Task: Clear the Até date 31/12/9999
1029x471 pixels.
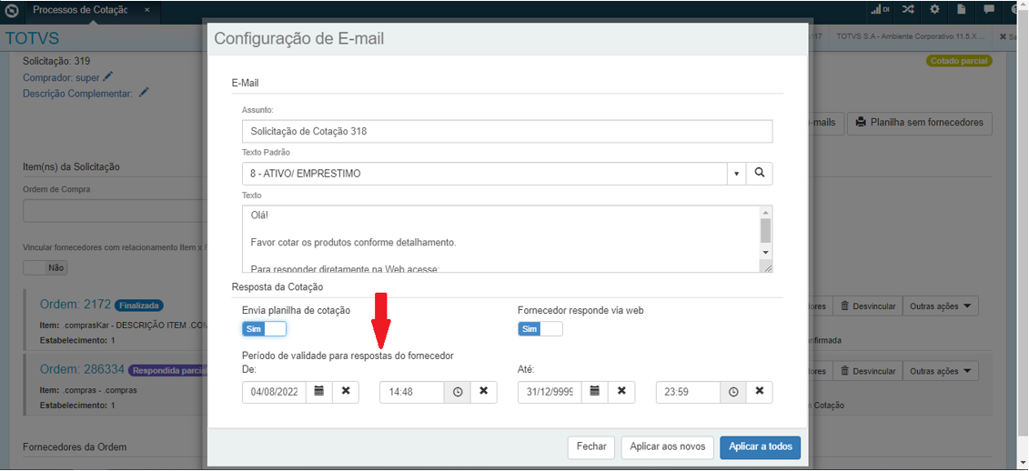Action: coord(621,391)
